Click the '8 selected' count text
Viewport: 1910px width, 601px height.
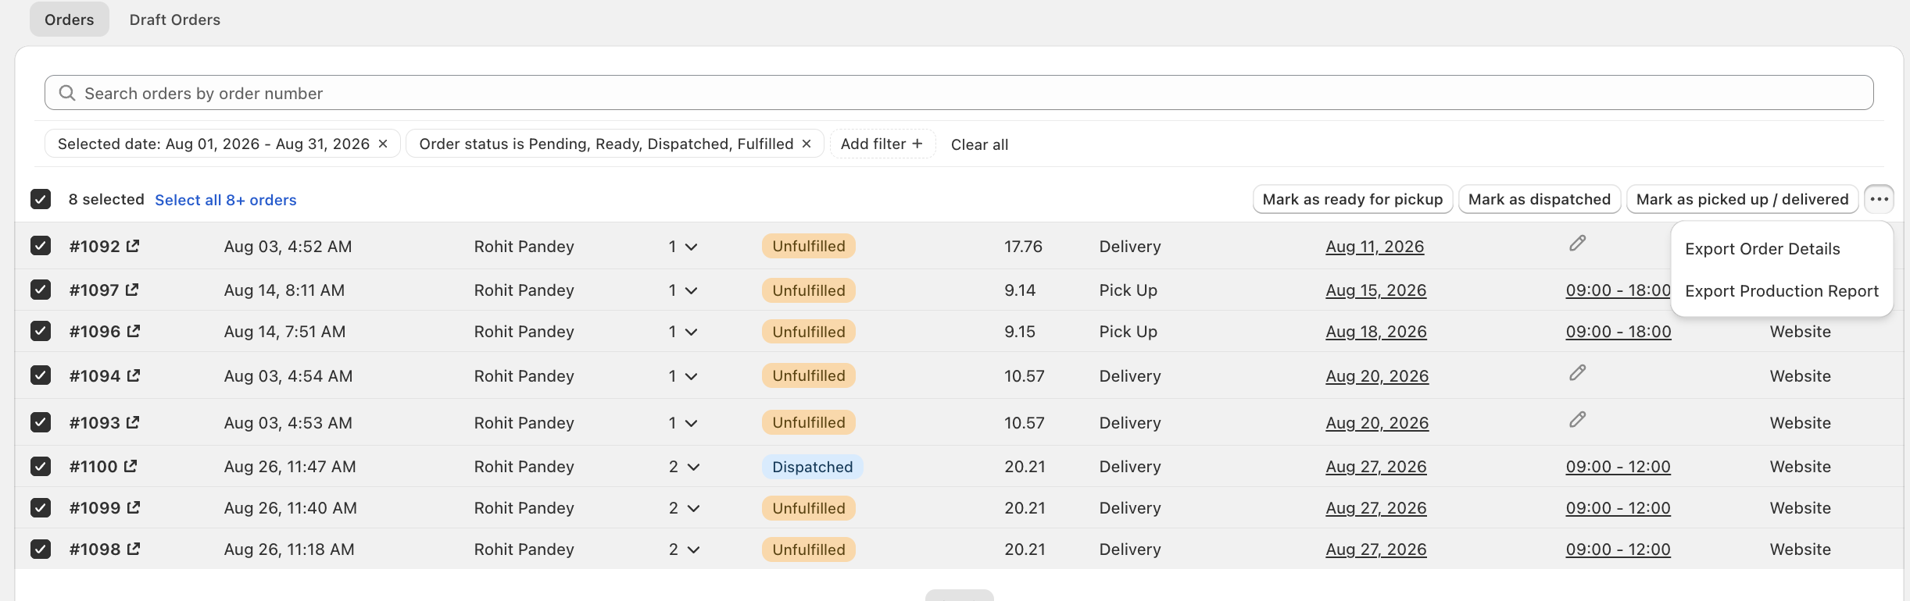[x=106, y=199]
